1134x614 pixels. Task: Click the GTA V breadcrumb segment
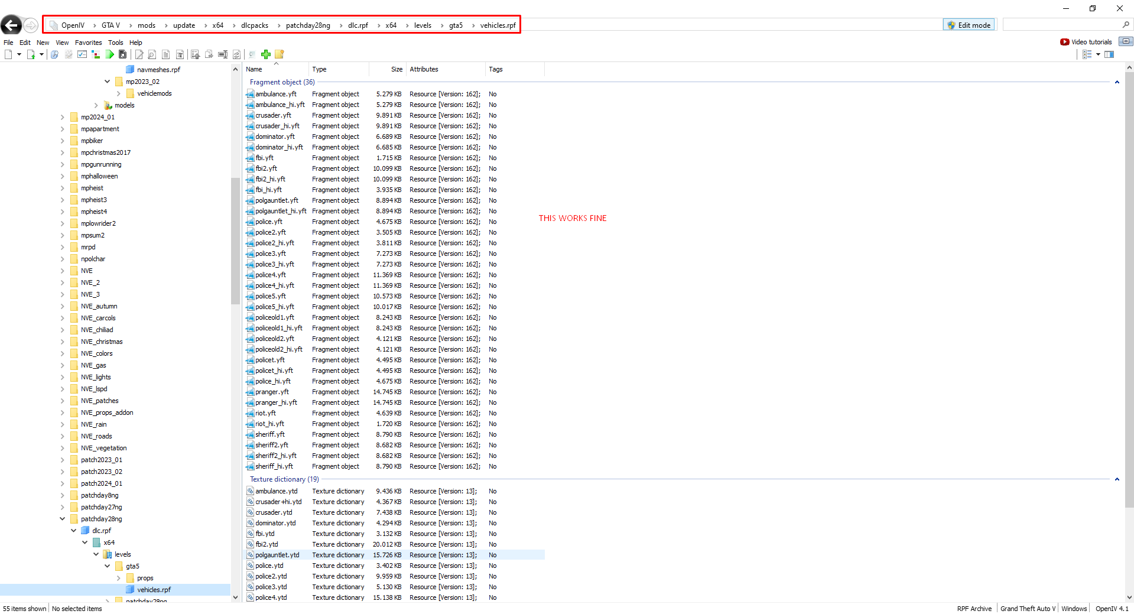tap(111, 25)
